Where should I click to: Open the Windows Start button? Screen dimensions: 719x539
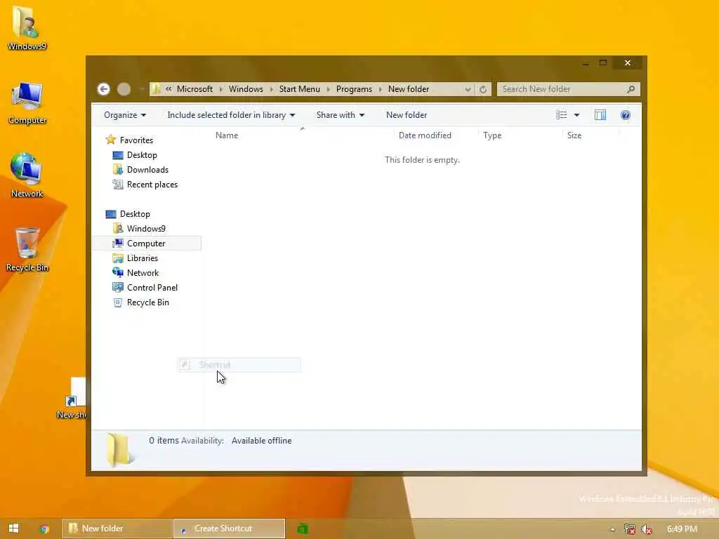point(14,528)
